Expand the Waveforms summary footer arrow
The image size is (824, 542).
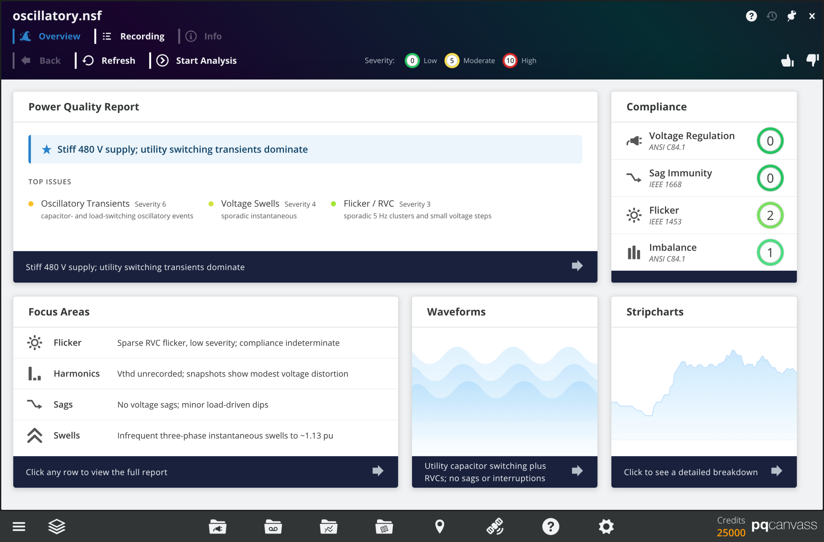(577, 471)
